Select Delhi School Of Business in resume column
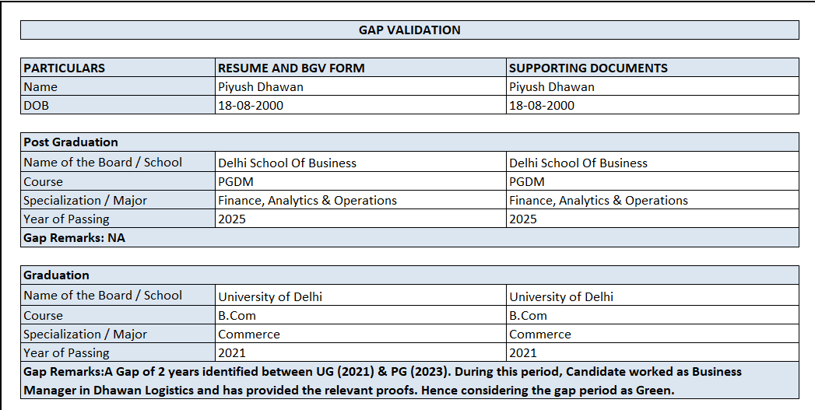815x410 pixels. (360, 163)
